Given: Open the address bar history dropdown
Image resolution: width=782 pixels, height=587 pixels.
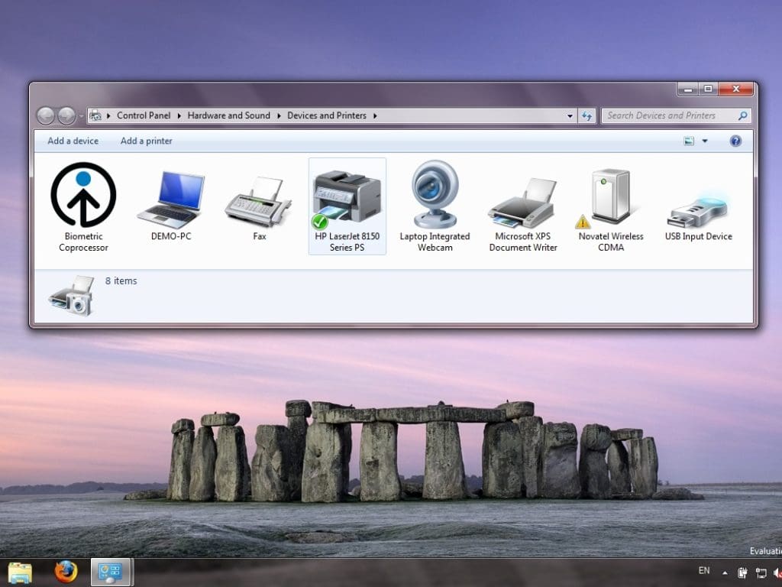Looking at the screenshot, I should pos(570,115).
